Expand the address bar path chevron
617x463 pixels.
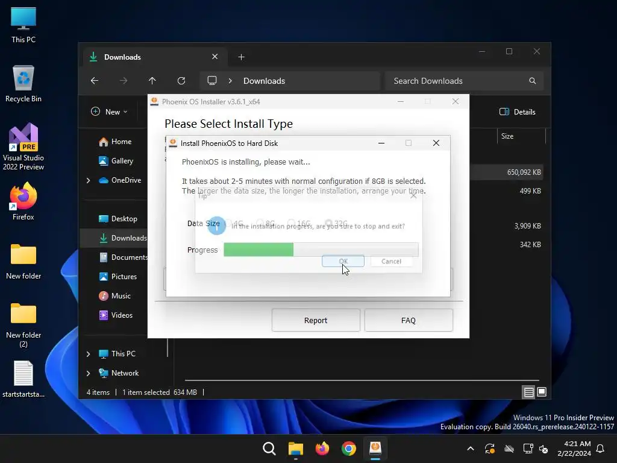point(230,81)
